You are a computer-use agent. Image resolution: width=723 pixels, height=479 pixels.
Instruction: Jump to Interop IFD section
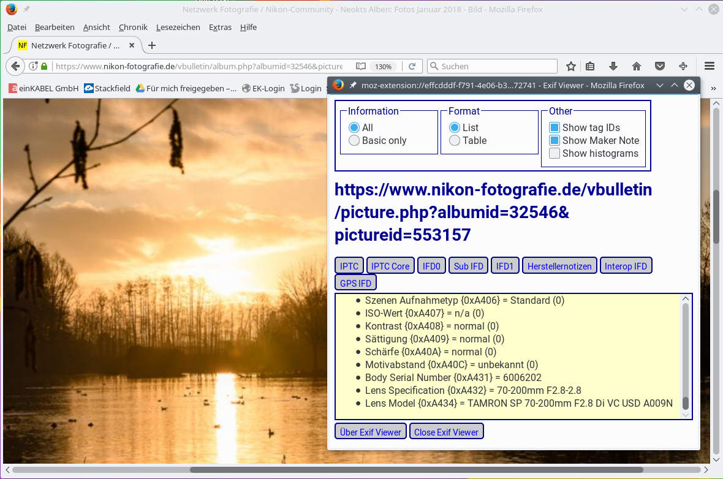626,266
